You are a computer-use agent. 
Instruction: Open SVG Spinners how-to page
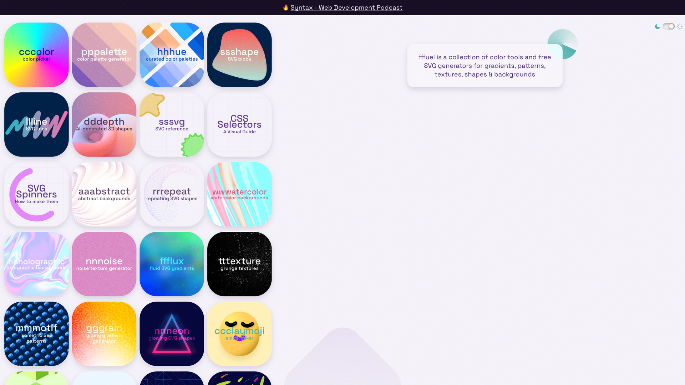[36, 194]
